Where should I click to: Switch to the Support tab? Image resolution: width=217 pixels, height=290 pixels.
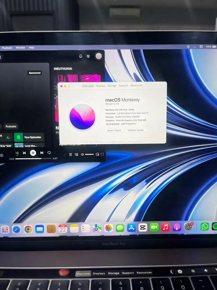coord(124,86)
